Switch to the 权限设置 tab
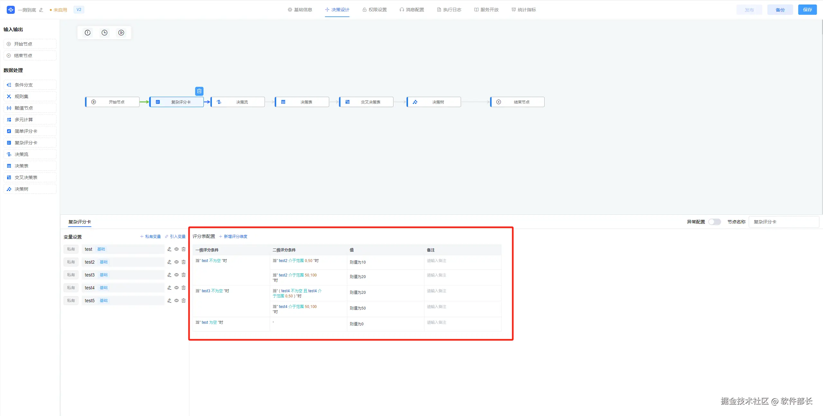823x416 pixels. point(375,10)
